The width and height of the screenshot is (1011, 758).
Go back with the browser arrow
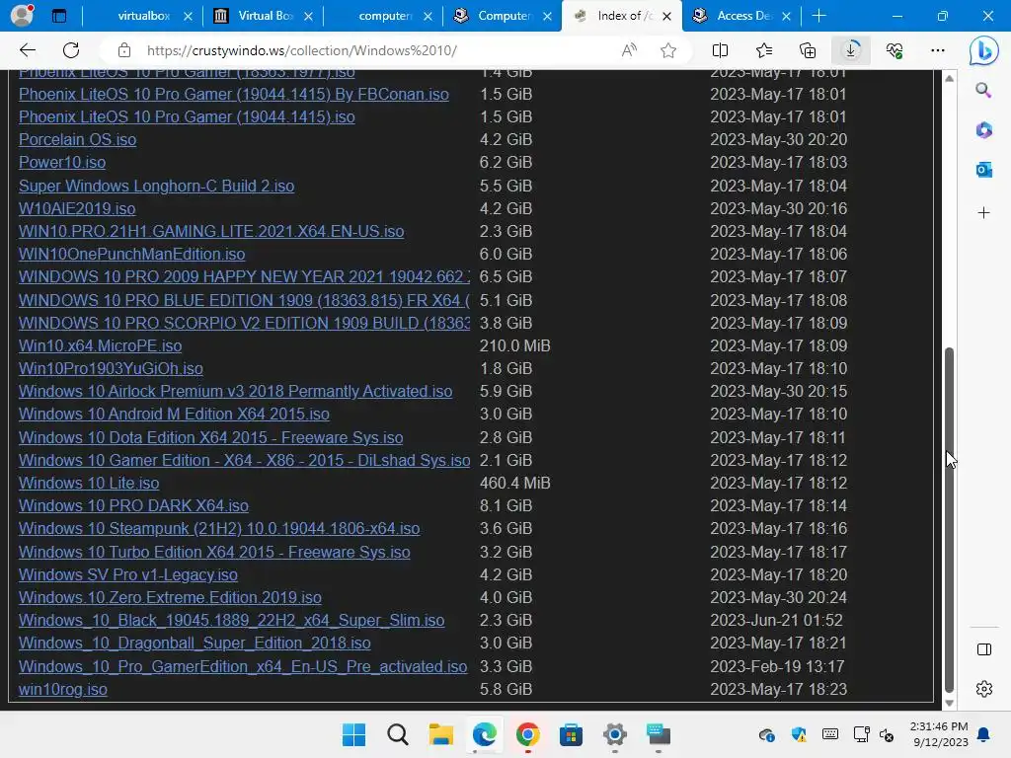tap(27, 50)
